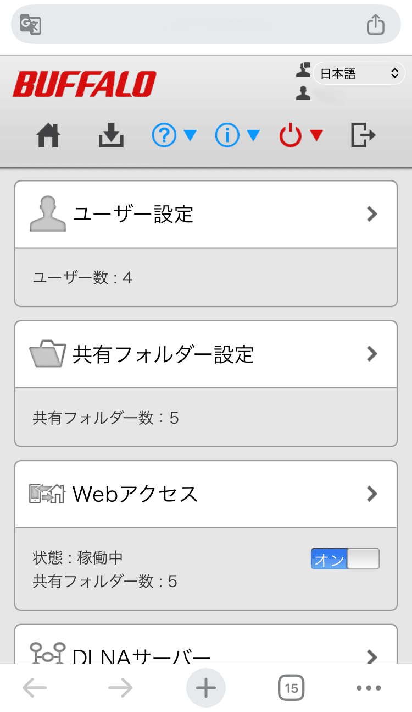Click the BUFFALO logo
This screenshot has height=712, width=412.
[85, 84]
